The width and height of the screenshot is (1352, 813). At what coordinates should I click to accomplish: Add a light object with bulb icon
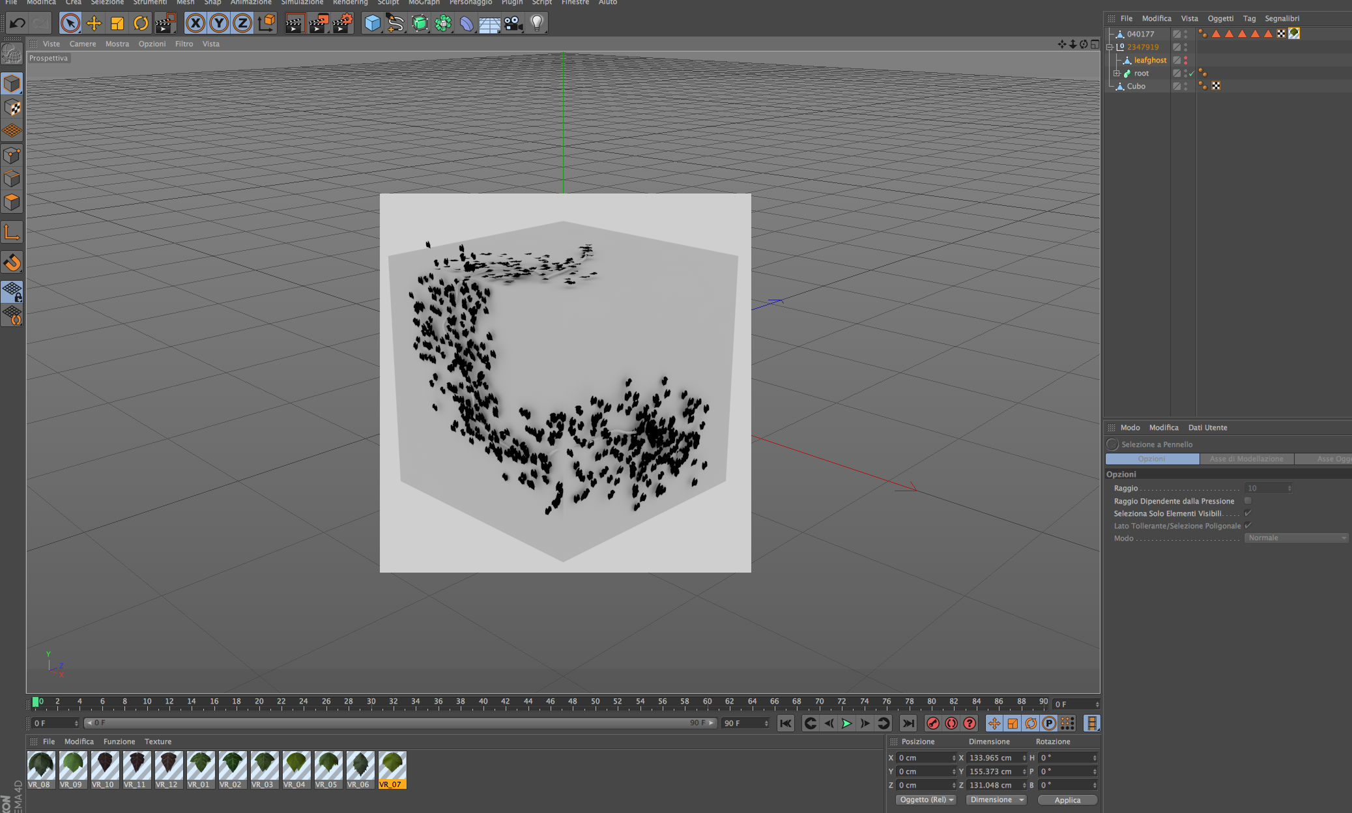(x=536, y=23)
